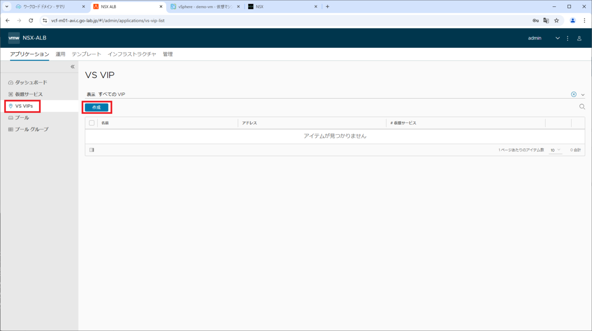Collapse the sidebar with double-chevron icon
Image resolution: width=592 pixels, height=331 pixels.
[72, 67]
